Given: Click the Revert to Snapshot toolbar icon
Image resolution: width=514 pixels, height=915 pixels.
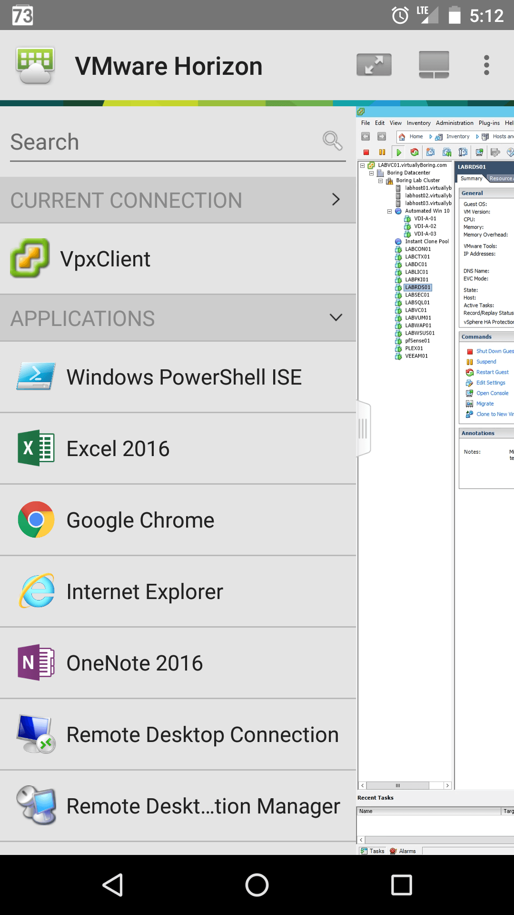Looking at the screenshot, I should pos(447,152).
